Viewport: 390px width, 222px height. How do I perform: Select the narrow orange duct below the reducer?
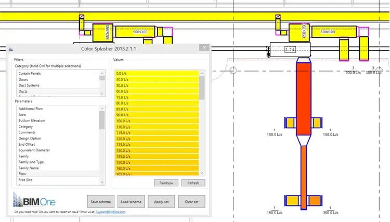pyautogui.click(x=303, y=176)
